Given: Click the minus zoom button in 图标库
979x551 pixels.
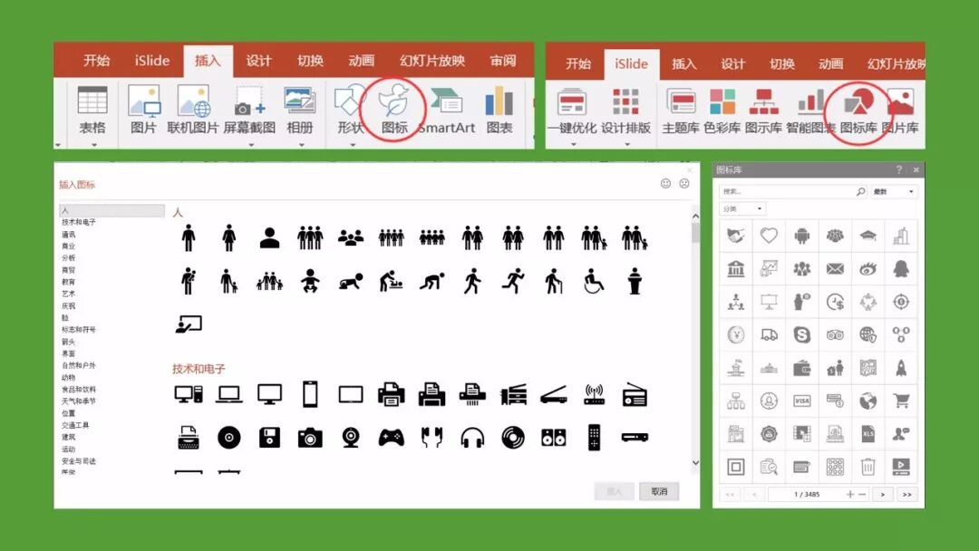Looking at the screenshot, I should (x=862, y=494).
